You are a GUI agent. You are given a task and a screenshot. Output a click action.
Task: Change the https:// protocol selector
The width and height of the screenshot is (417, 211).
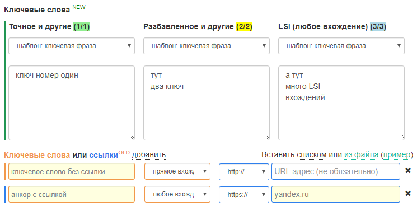click(244, 195)
